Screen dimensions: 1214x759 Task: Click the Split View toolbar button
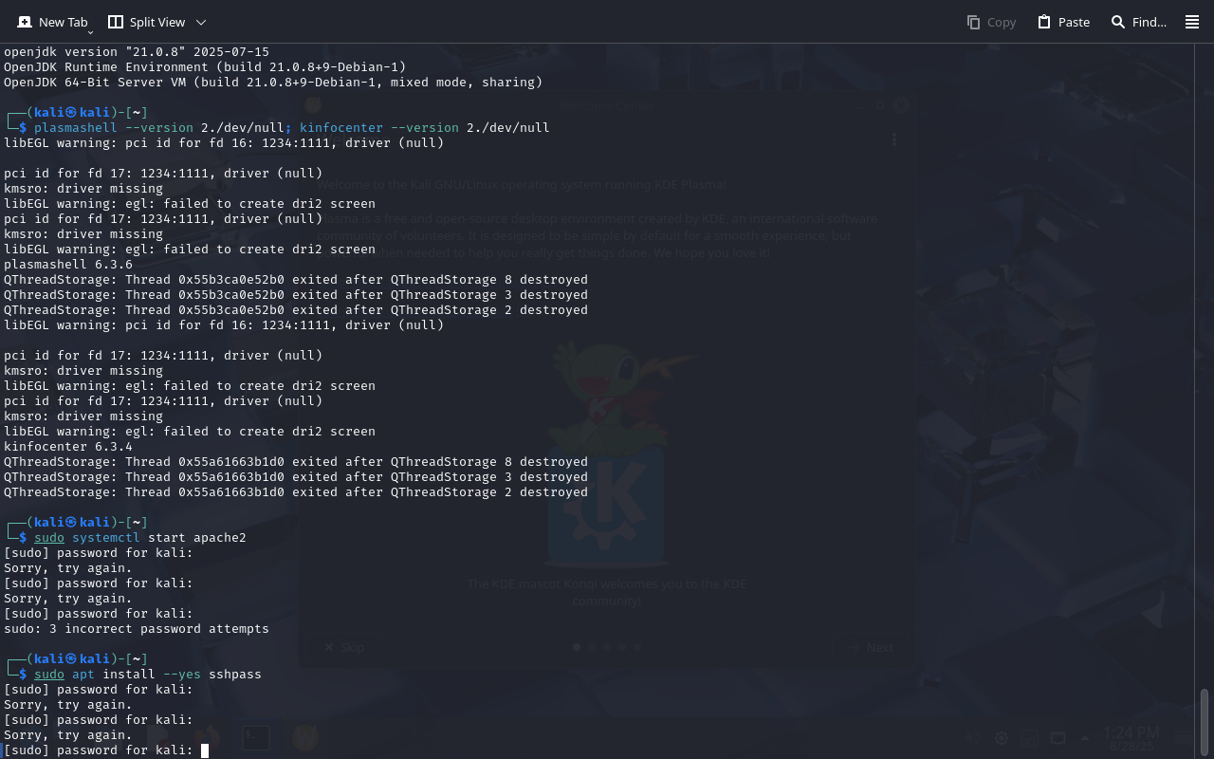point(146,22)
